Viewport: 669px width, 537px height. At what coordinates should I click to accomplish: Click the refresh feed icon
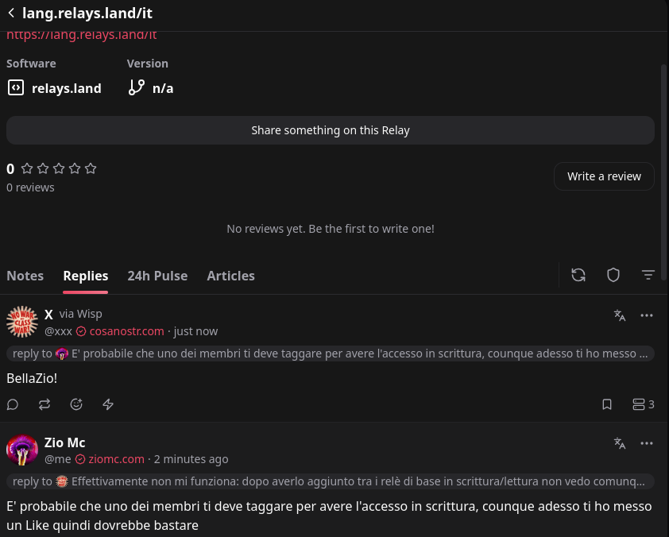click(x=578, y=275)
